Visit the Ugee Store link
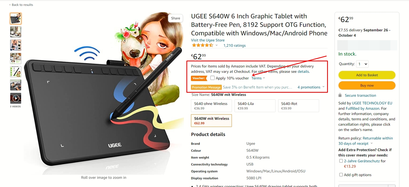The width and height of the screenshot is (409, 187). [208, 40]
